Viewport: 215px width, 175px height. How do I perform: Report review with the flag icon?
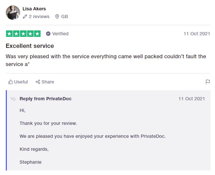[x=208, y=82]
